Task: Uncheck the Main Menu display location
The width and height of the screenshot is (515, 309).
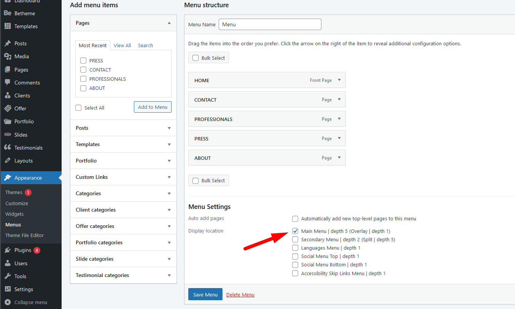Action: coord(295,231)
